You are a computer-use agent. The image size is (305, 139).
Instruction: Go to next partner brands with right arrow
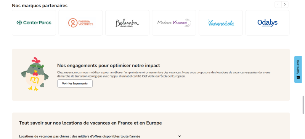click(x=285, y=5)
